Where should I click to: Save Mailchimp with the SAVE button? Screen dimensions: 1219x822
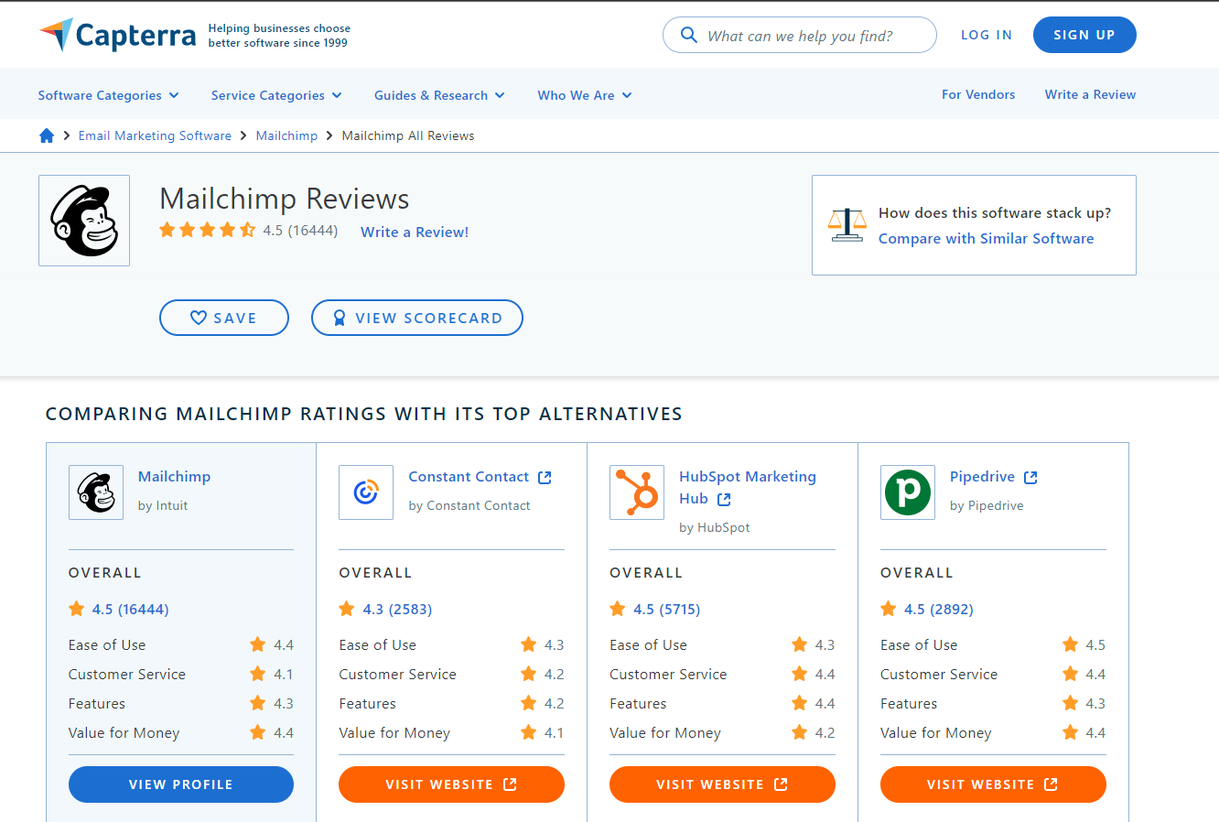224,318
